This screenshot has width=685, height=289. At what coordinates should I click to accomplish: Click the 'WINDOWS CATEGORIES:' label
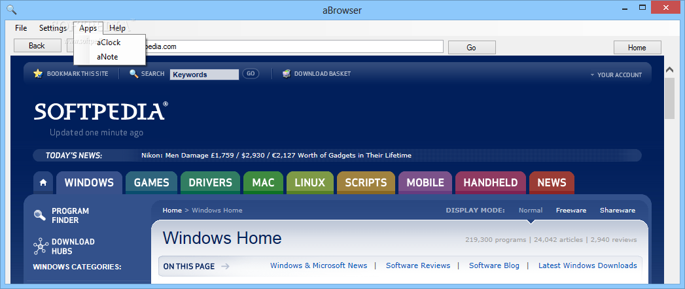(77, 267)
